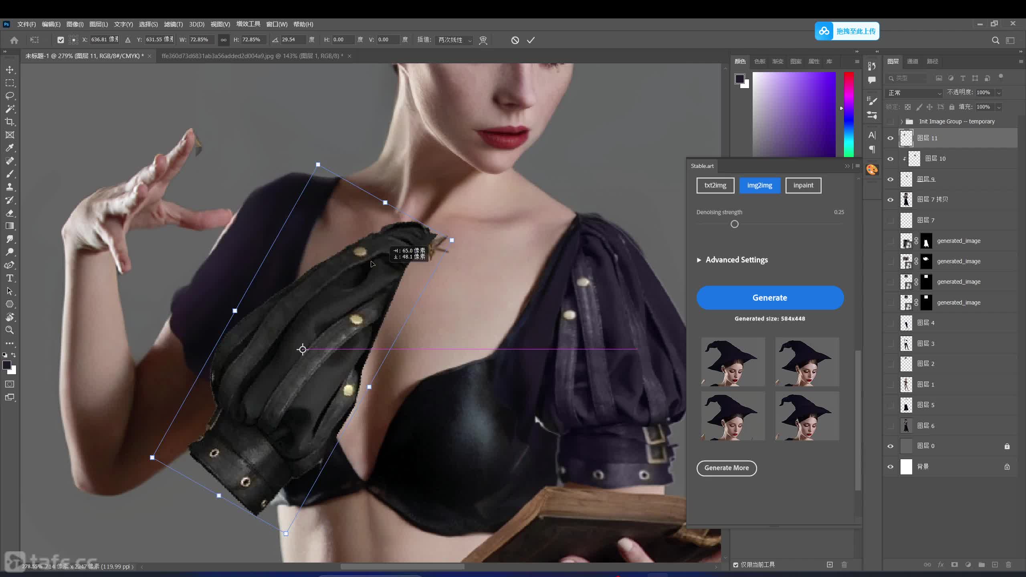Open search icon in top right
This screenshot has height=577, width=1026.
pos(995,40)
